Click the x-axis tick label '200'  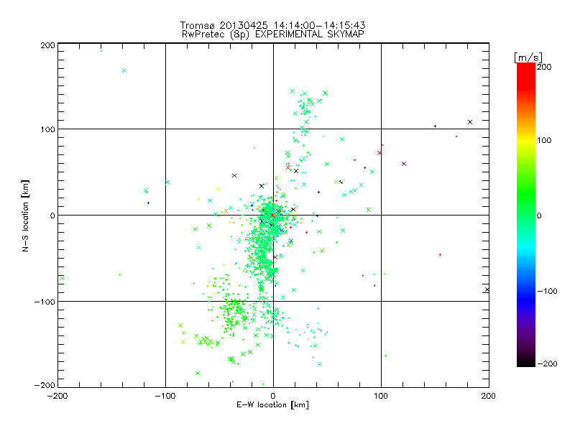[x=489, y=396]
